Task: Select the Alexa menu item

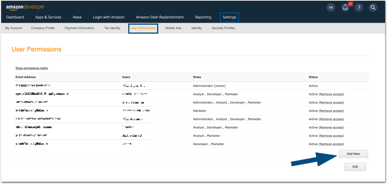Action: (x=77, y=17)
